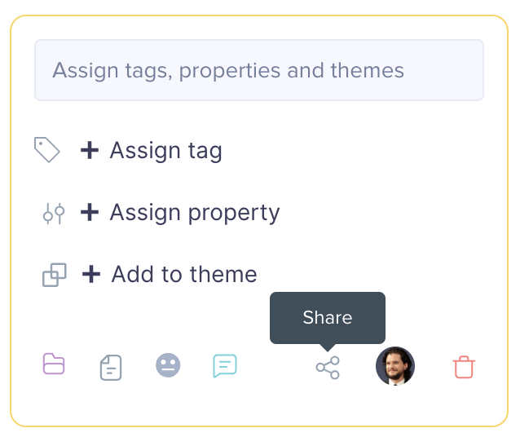Click the Share icon

pyautogui.click(x=328, y=368)
